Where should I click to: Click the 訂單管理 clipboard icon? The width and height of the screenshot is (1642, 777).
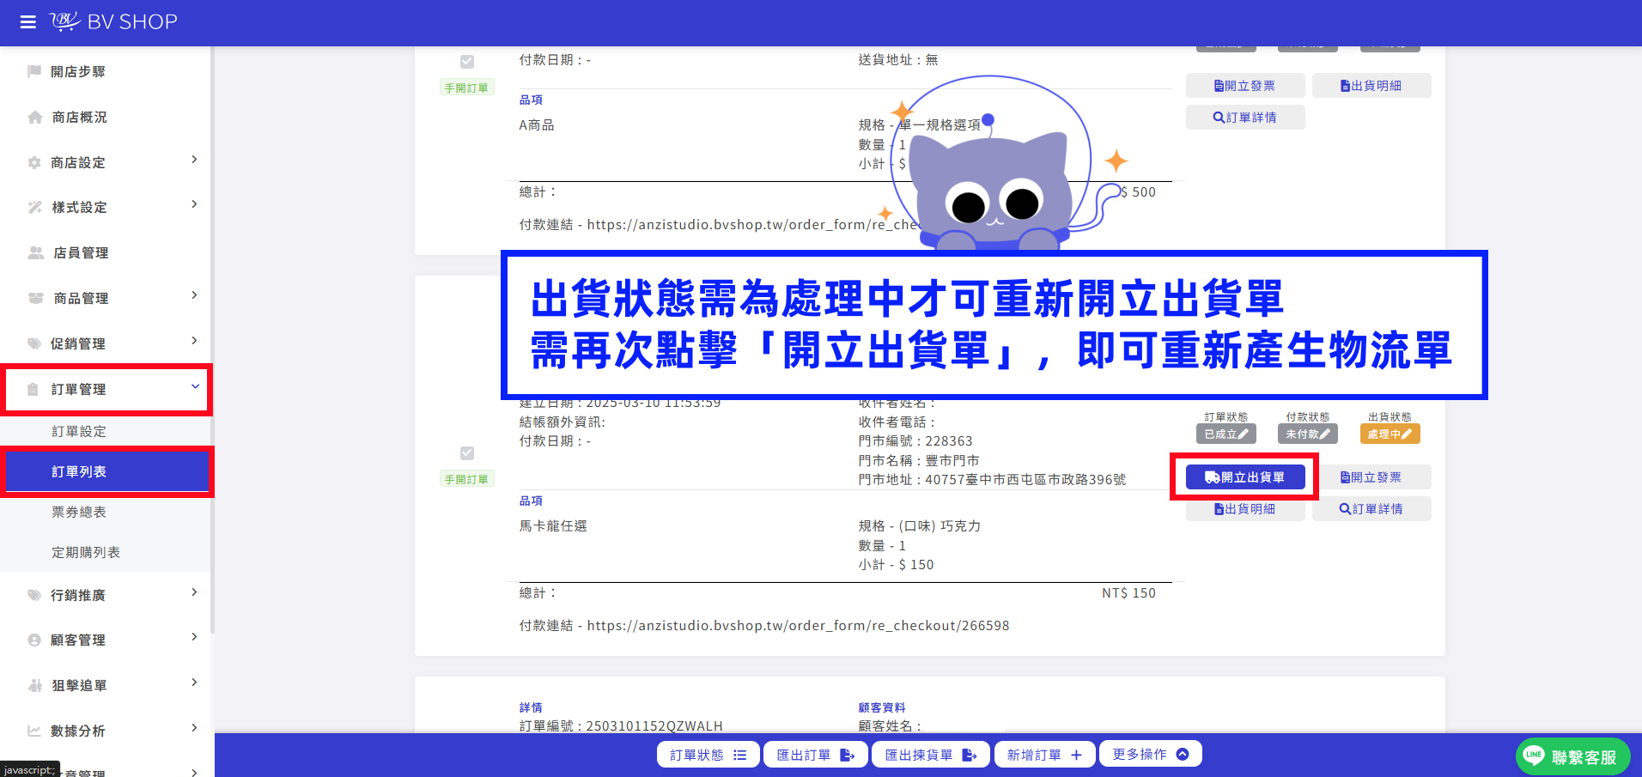pyautogui.click(x=33, y=389)
